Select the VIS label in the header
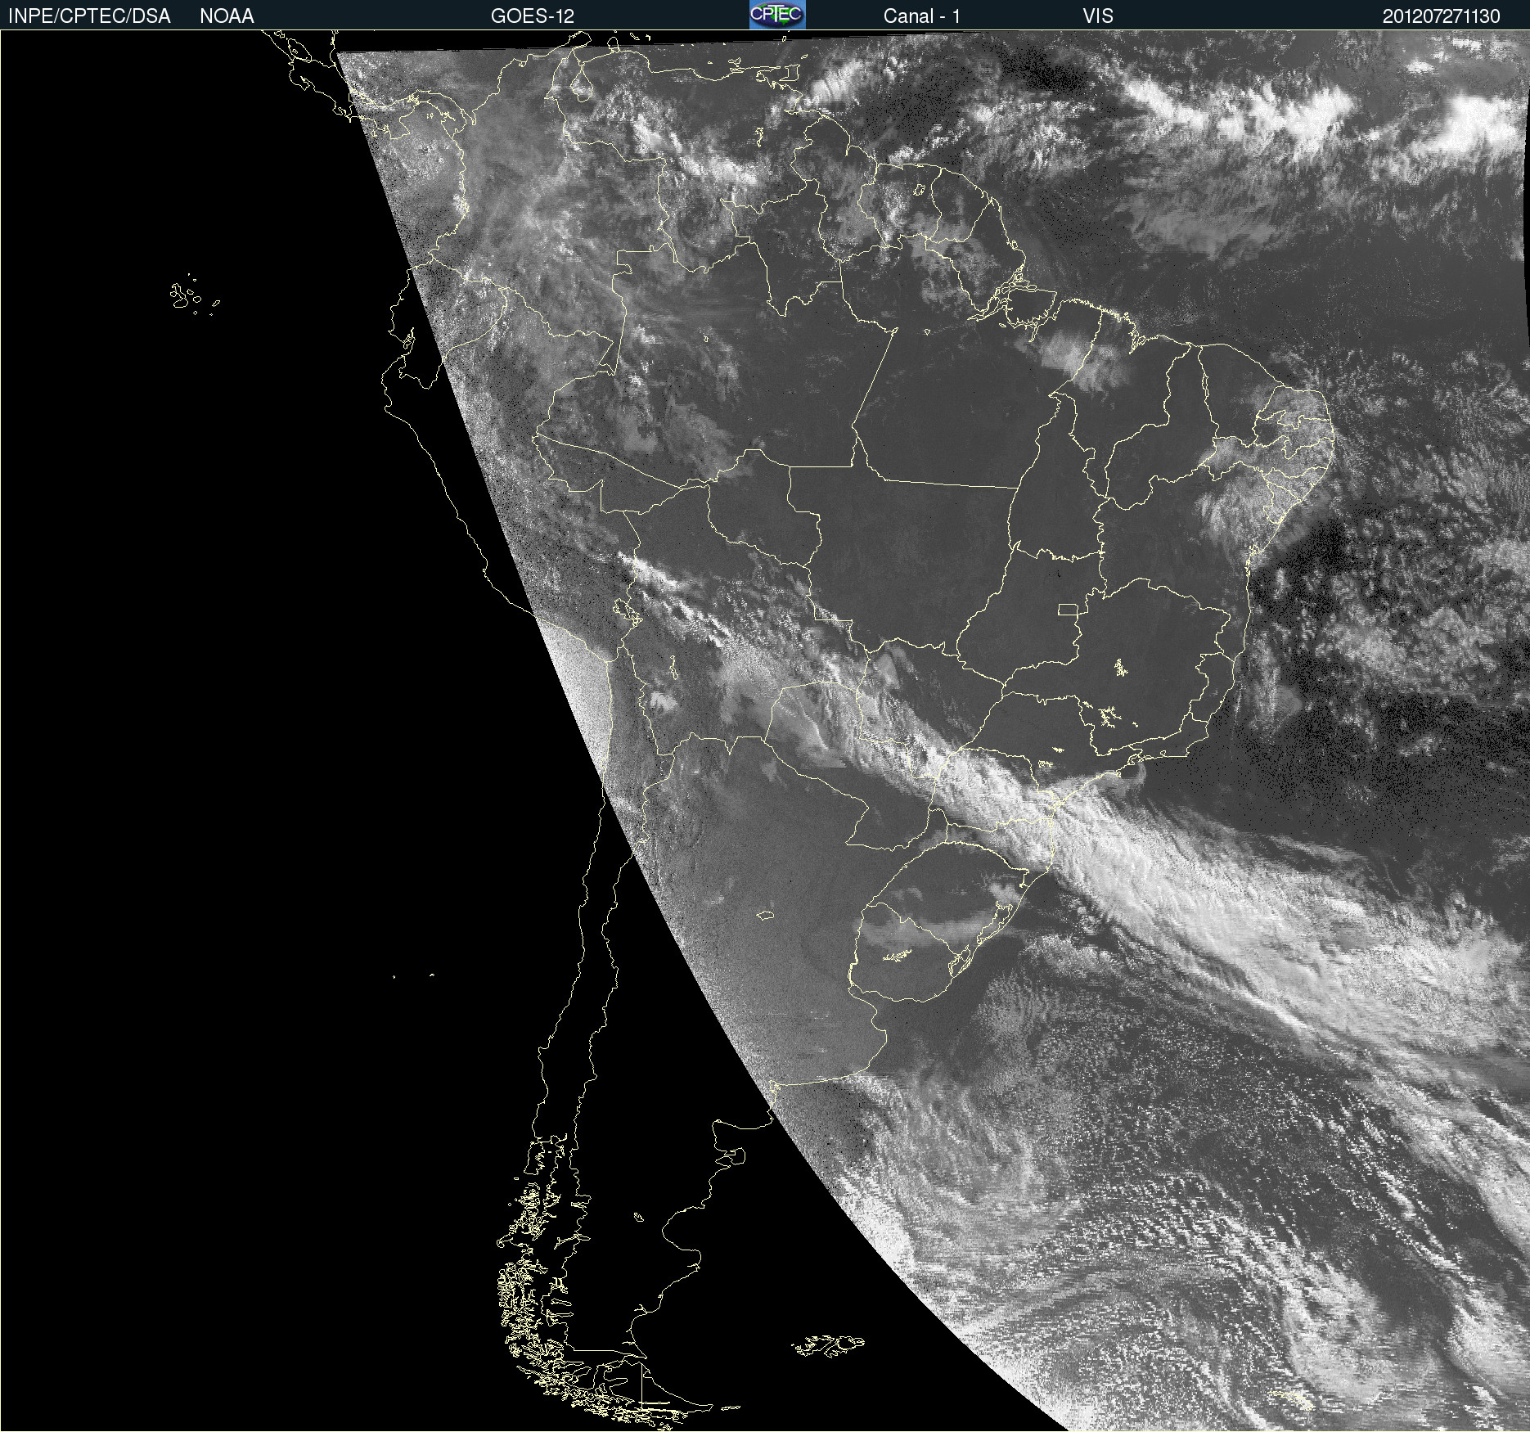Viewport: 1530px width, 1432px height. 1098,16
